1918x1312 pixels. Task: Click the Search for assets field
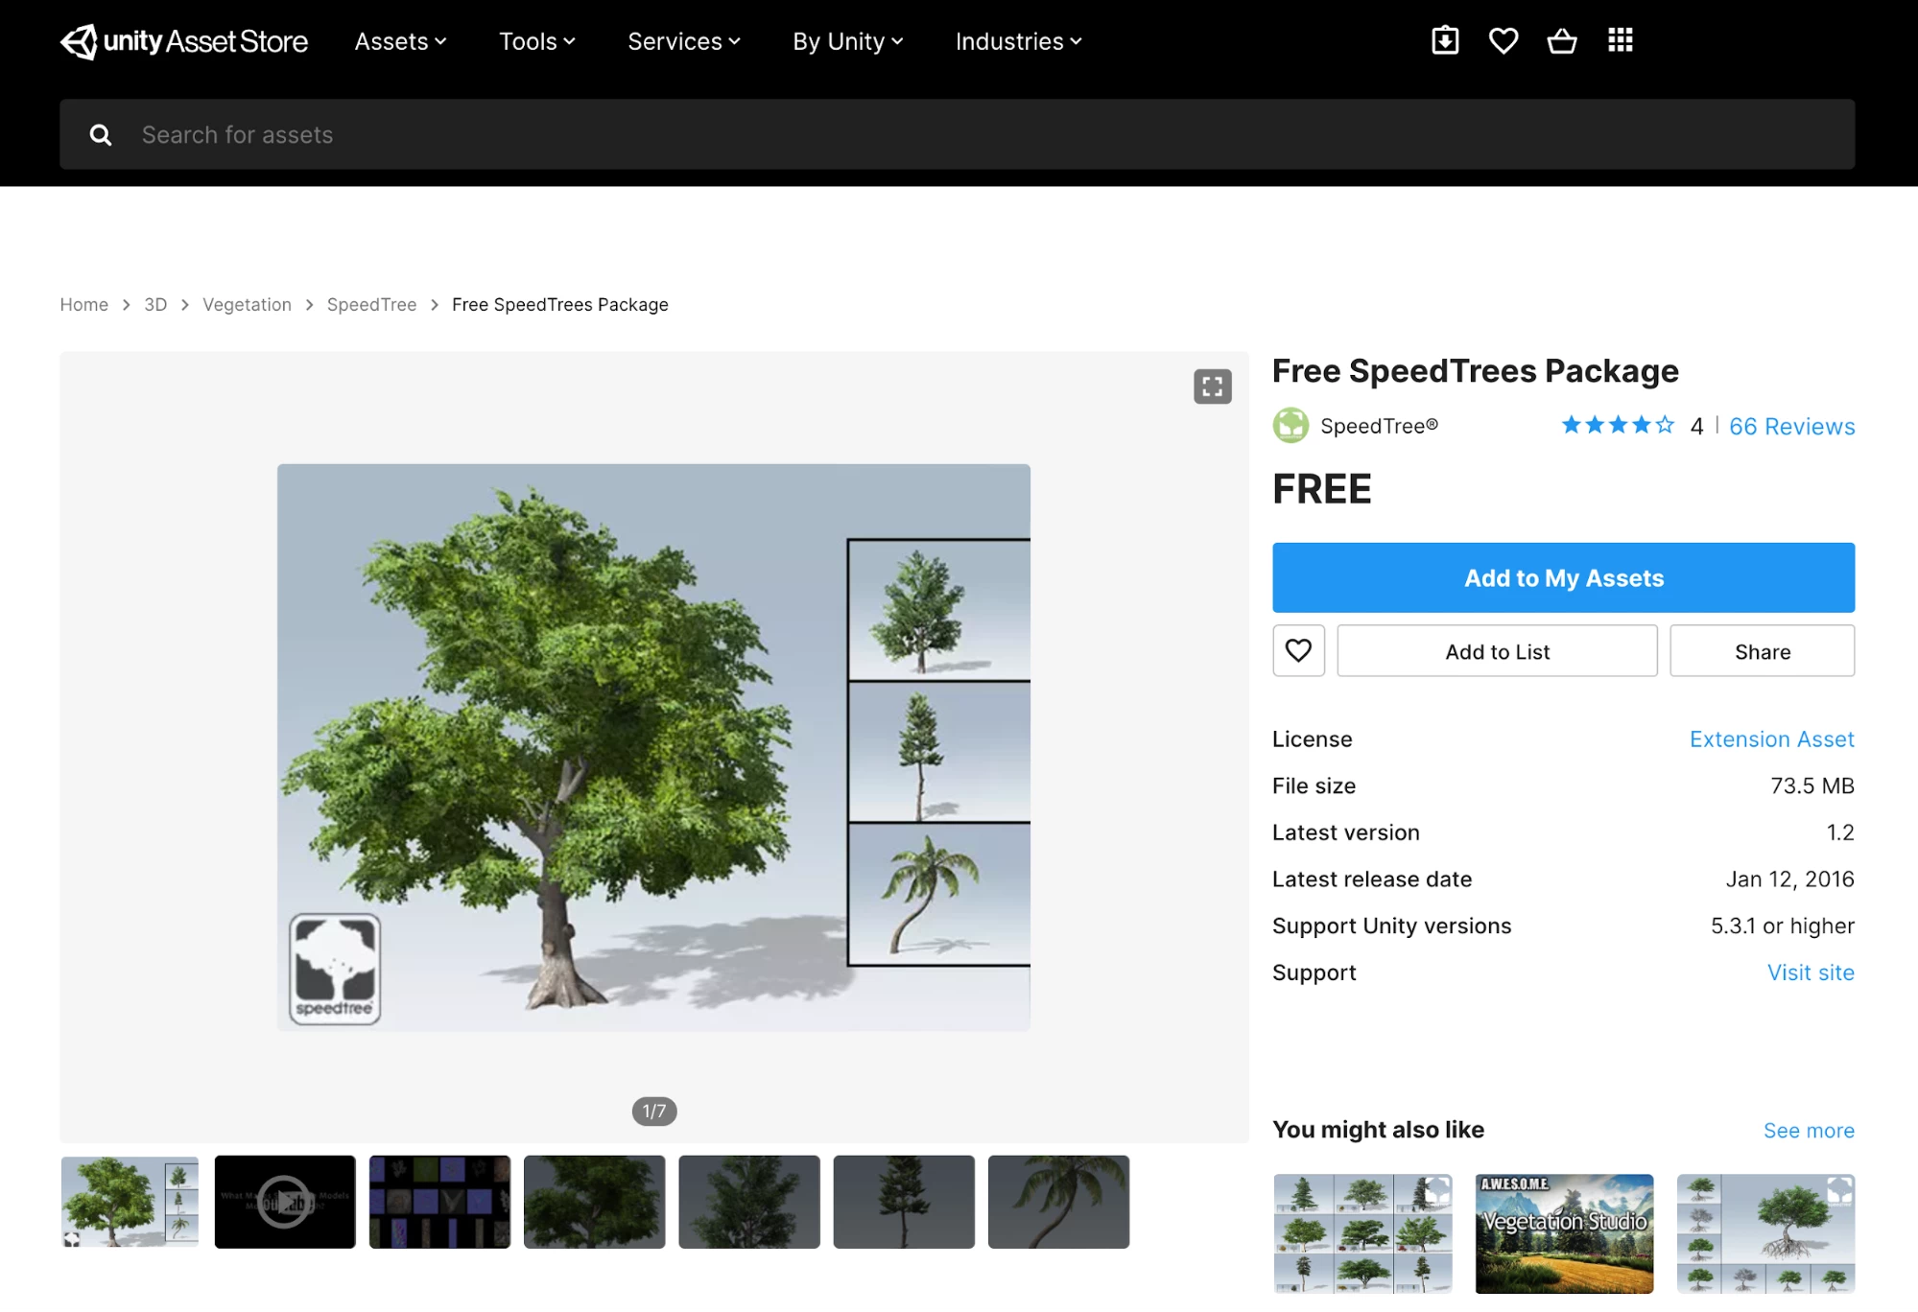pos(959,135)
